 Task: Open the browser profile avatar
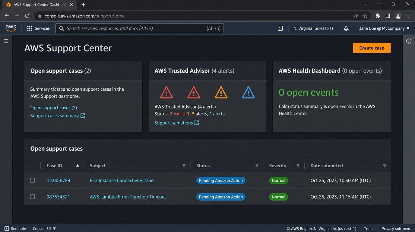pyautogui.click(x=398, y=16)
